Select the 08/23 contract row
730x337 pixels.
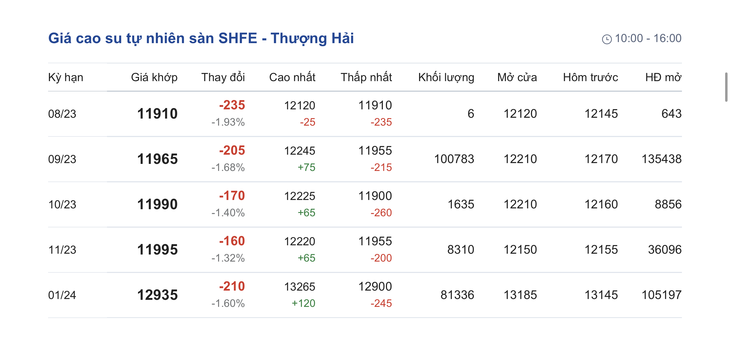[x=62, y=114]
